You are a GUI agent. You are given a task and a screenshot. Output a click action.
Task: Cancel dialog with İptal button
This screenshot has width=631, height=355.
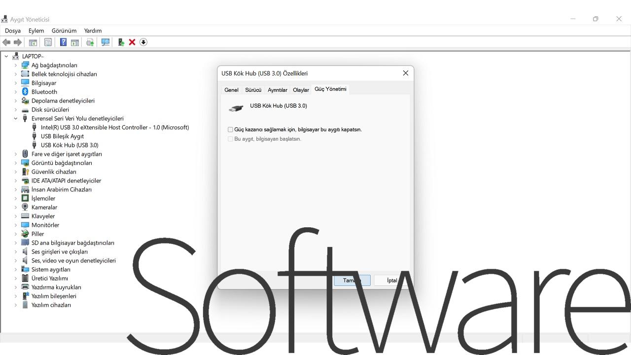pyautogui.click(x=392, y=281)
